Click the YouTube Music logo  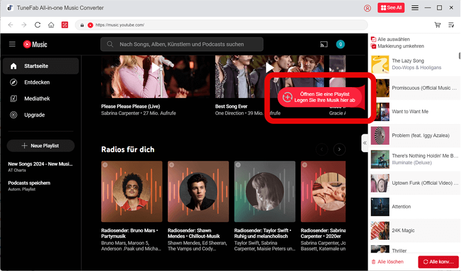[x=35, y=44]
